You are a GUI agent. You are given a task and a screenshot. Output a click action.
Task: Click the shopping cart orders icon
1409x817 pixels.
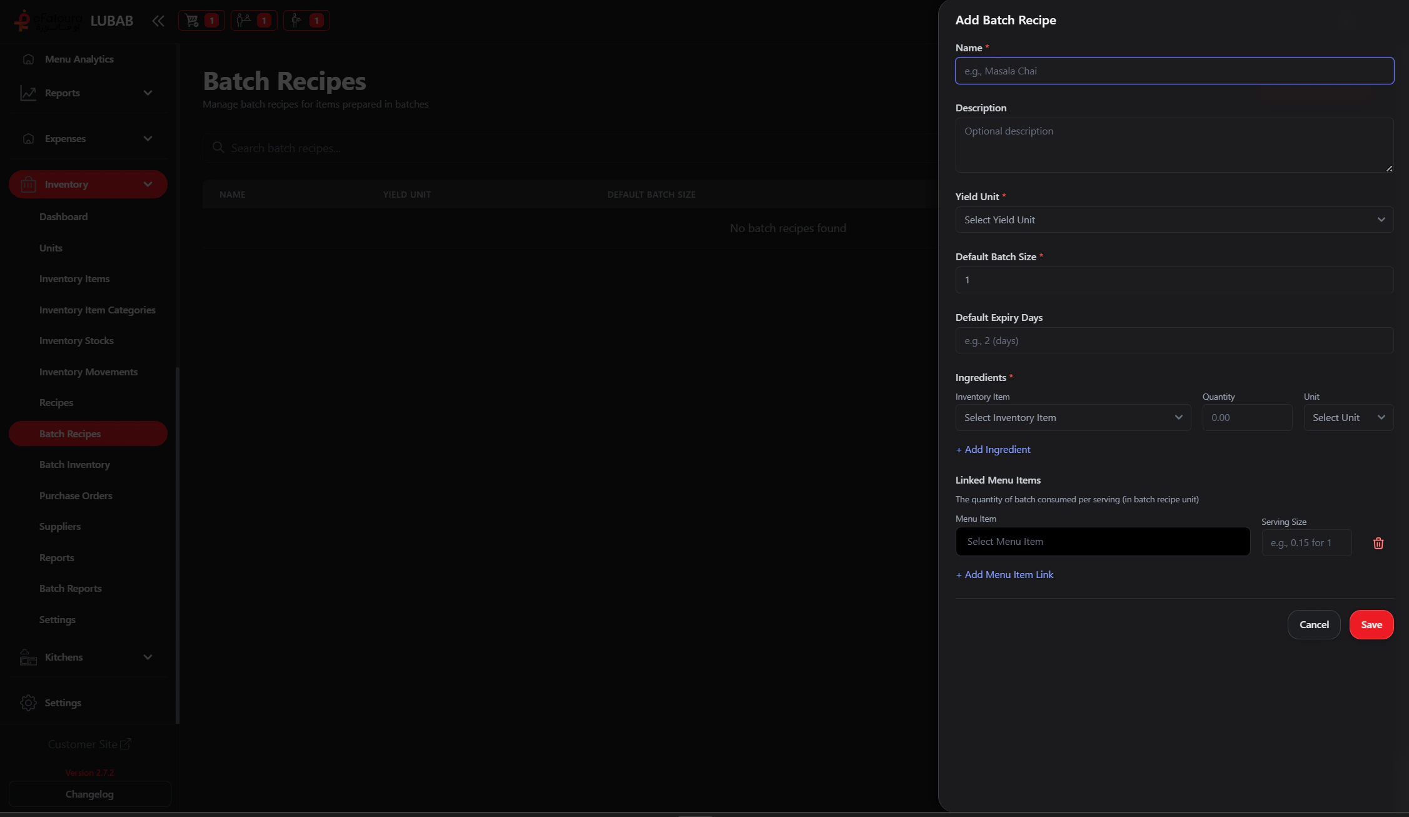click(193, 21)
